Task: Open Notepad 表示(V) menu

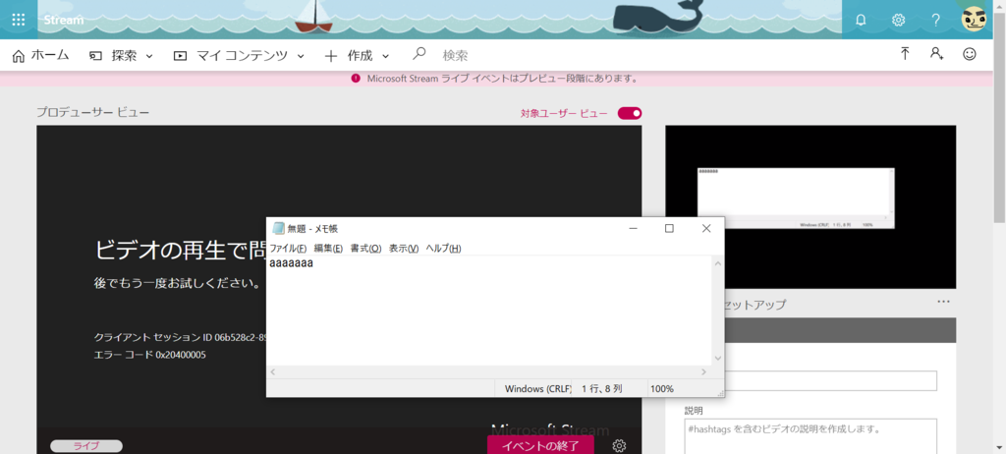Action: [404, 249]
